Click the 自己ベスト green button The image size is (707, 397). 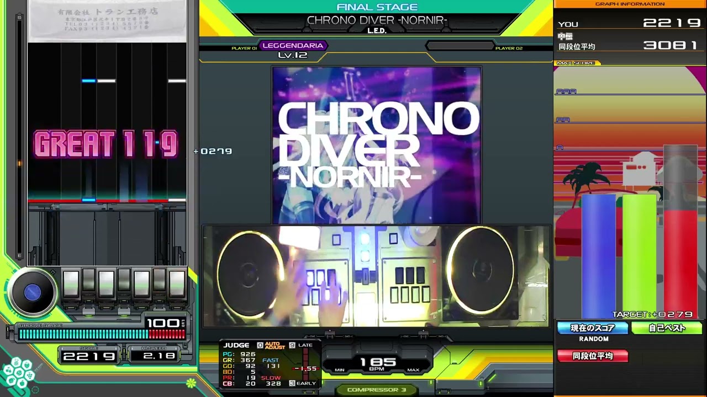click(667, 328)
